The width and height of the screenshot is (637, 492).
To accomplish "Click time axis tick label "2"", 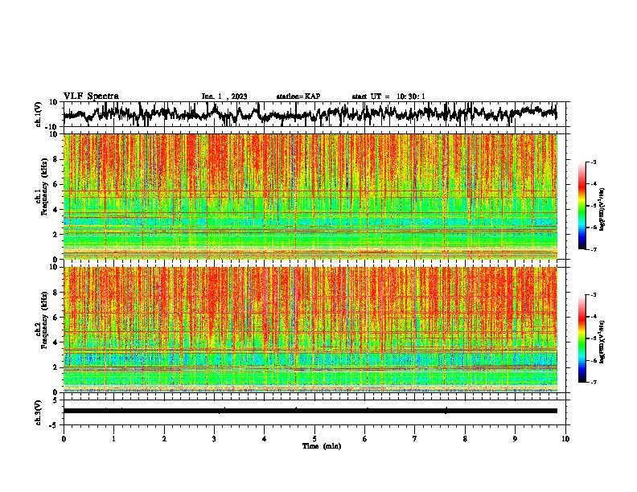I will [164, 439].
